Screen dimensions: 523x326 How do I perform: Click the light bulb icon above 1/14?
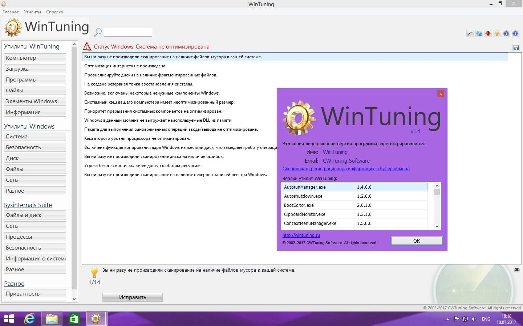point(94,272)
